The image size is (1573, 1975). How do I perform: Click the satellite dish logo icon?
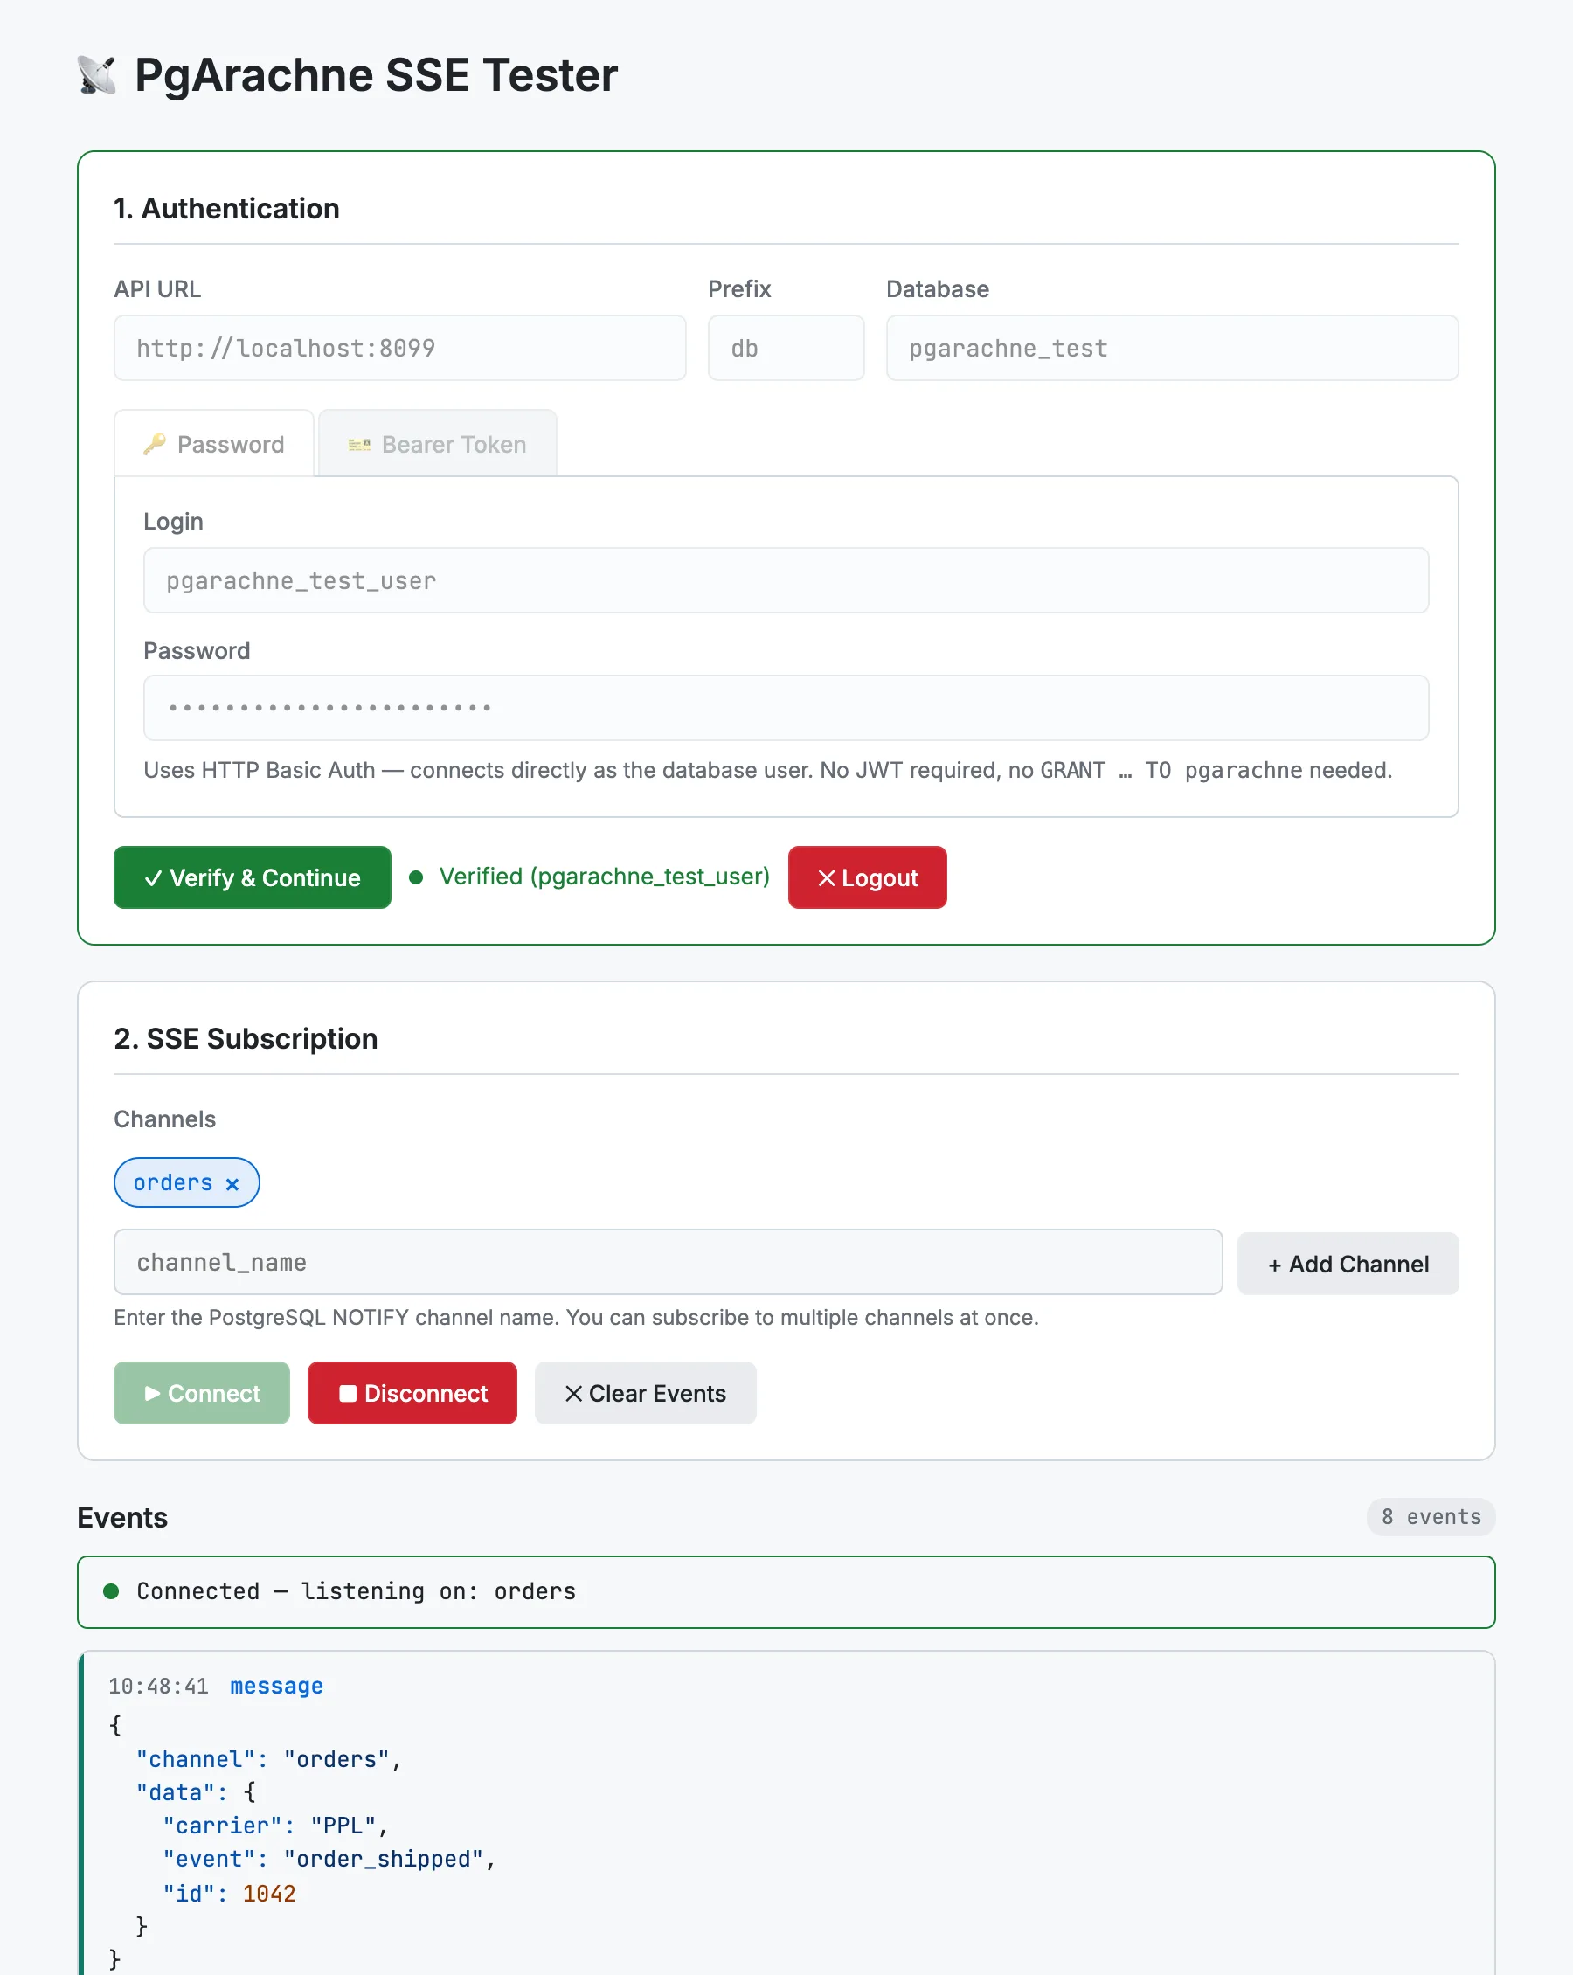97,75
